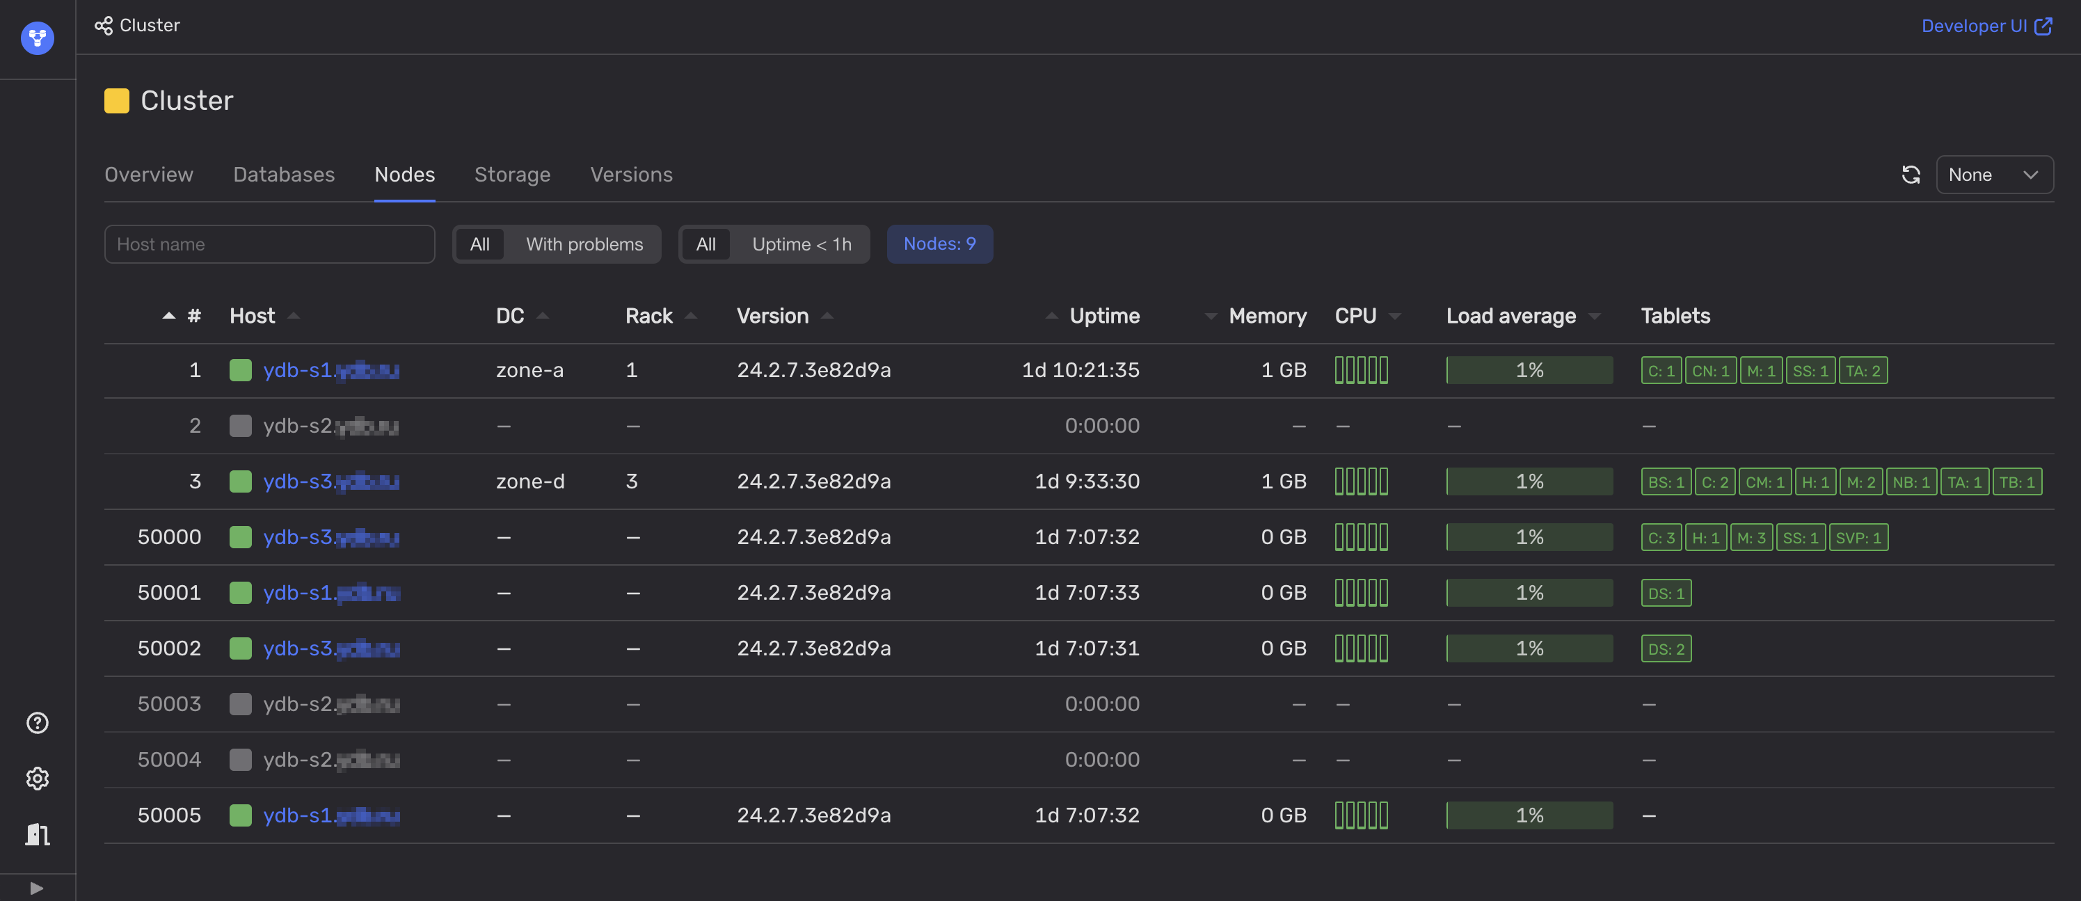Click the building icon at sidebar bottom
2081x901 pixels.
(x=37, y=834)
